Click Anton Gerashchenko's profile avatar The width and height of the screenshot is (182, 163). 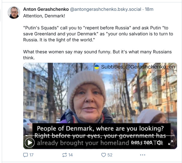point(14,13)
